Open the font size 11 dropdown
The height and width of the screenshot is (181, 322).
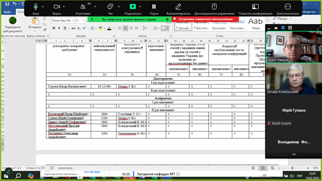coord(84,21)
